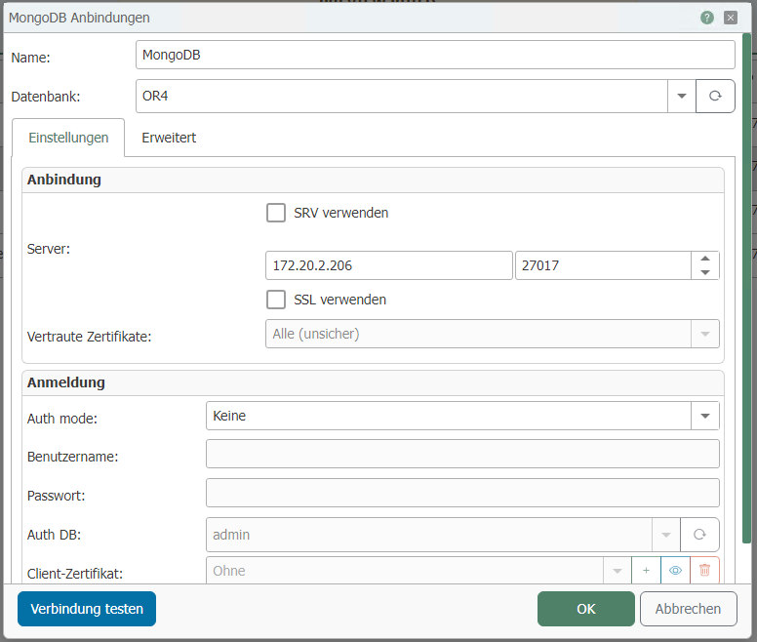Click the Server label
This screenshot has width=757, height=642.
tap(49, 249)
